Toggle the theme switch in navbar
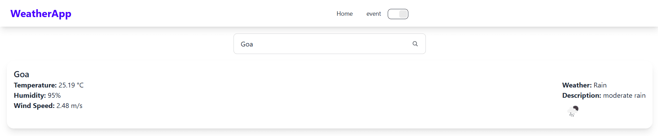Image resolution: width=658 pixels, height=136 pixels. click(x=398, y=14)
